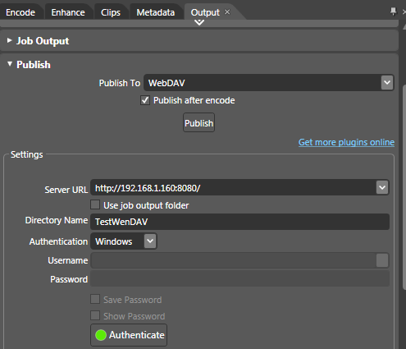Viewport: 406px width, 349px height.
Task: Enable Use job output folder checkbox
Action: tap(95, 205)
